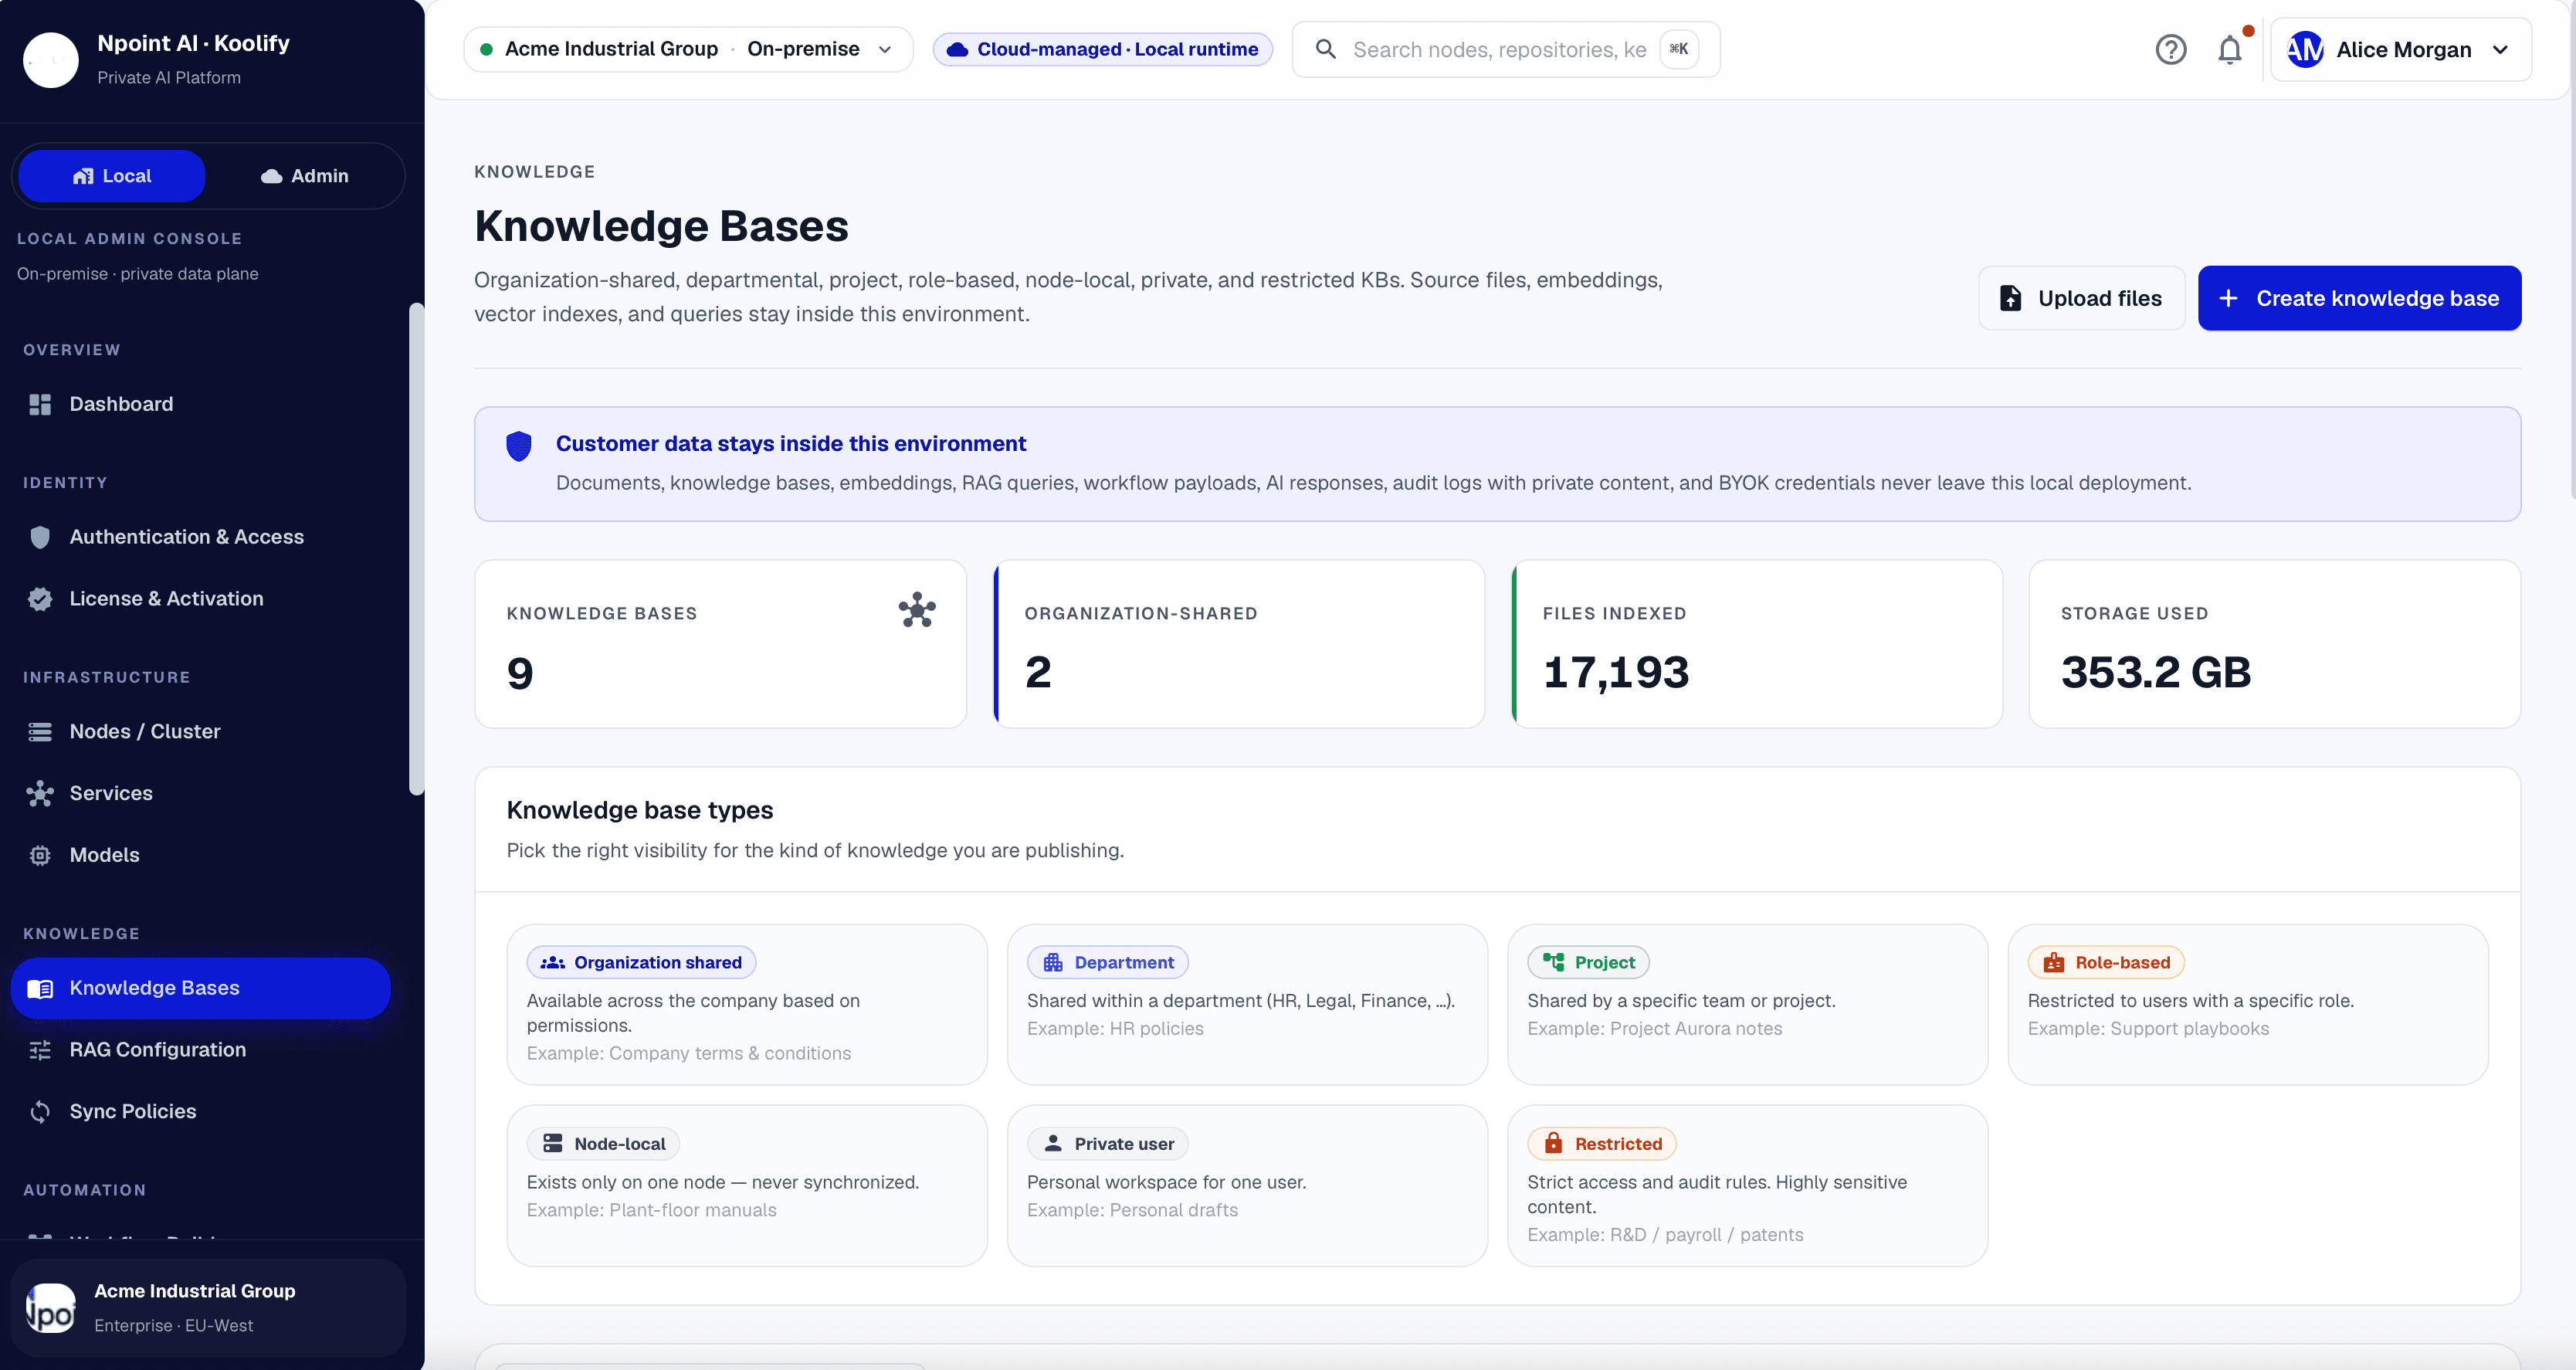Click the 'Knowledge base types' heading
This screenshot has height=1370, width=2576.
pos(639,810)
